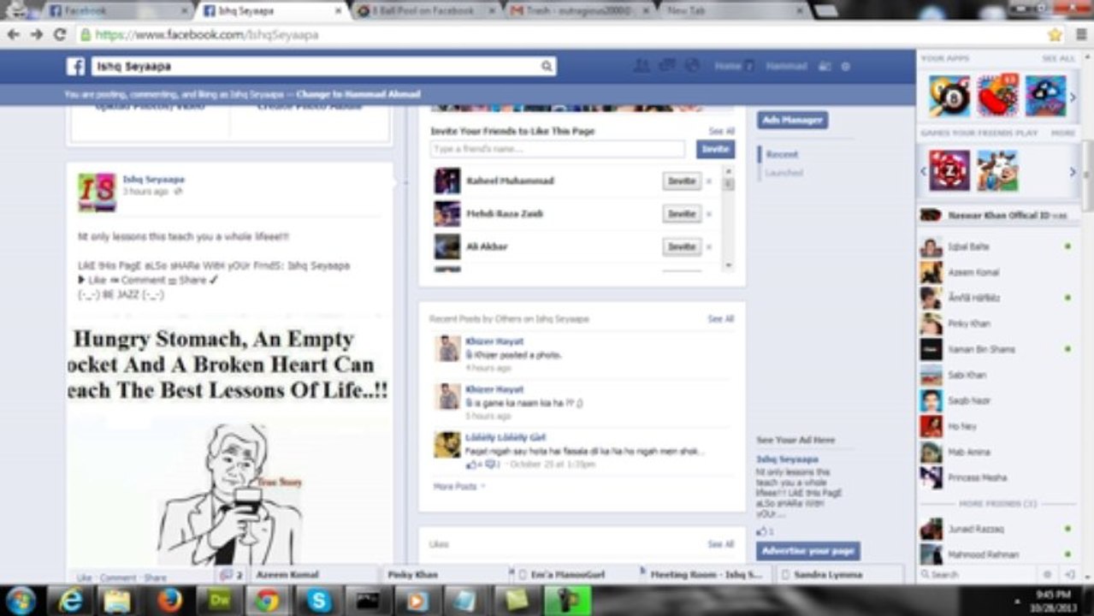
Task: Bookmark page with the star icon
Action: click(1055, 35)
